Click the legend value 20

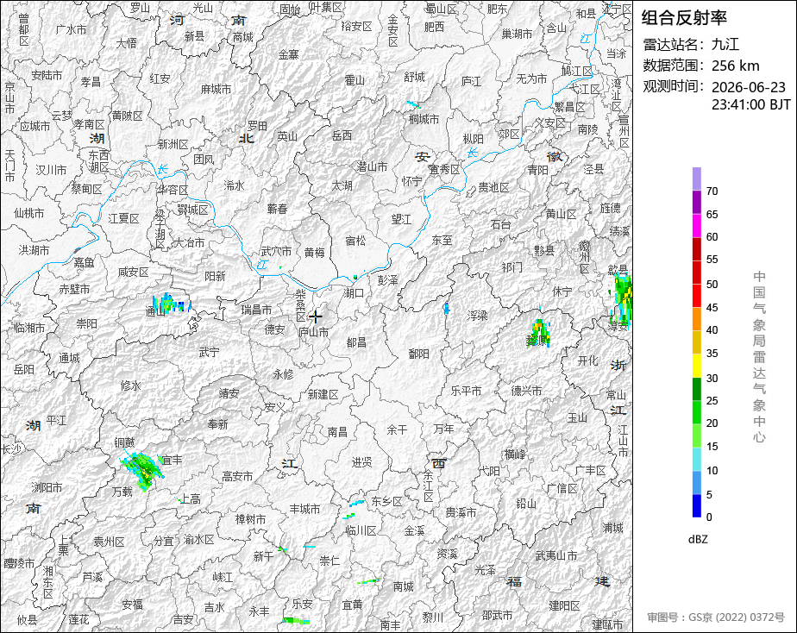coord(712,423)
